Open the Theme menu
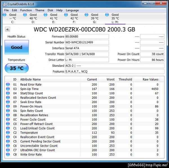This screenshot has width=169, height=168. [40, 10]
